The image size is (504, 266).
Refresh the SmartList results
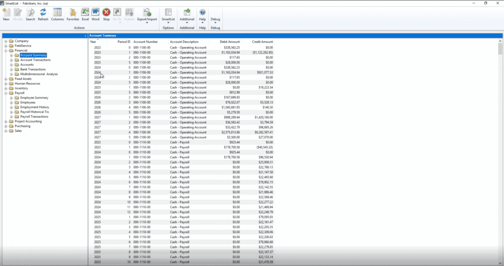point(43,14)
